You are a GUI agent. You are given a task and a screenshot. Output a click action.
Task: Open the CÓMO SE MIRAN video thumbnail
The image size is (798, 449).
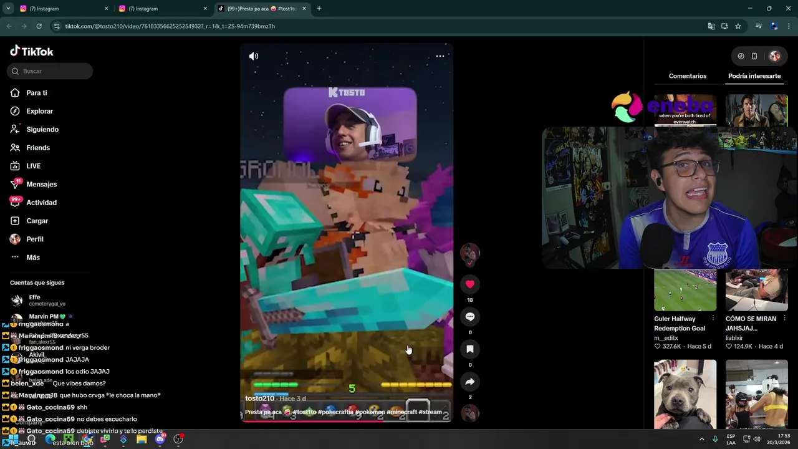pyautogui.click(x=757, y=290)
